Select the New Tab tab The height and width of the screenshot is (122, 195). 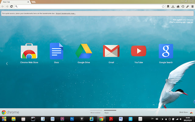click(16, 2)
